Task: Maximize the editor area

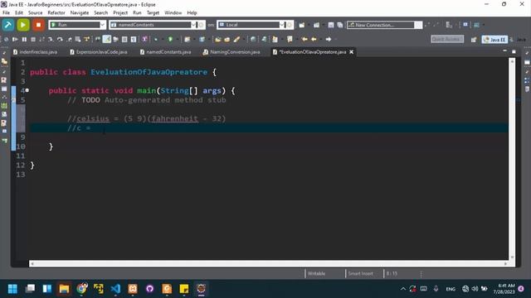Action: click(514, 51)
